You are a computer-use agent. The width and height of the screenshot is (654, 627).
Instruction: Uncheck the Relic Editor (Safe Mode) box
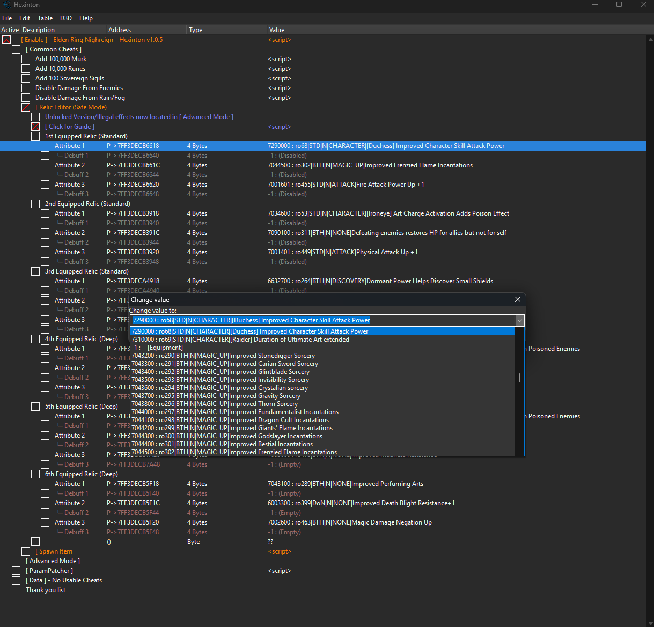[26, 107]
